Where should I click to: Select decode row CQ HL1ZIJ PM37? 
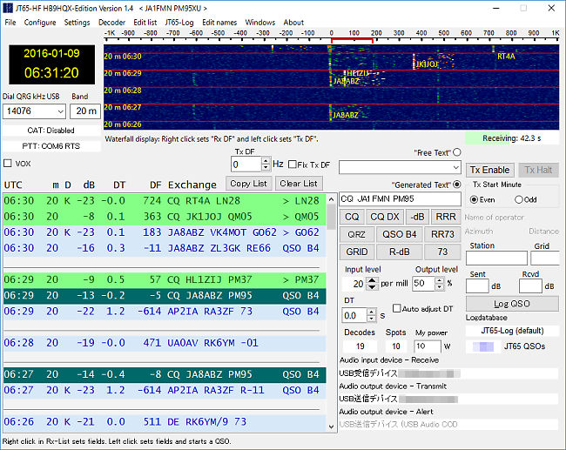[165, 279]
